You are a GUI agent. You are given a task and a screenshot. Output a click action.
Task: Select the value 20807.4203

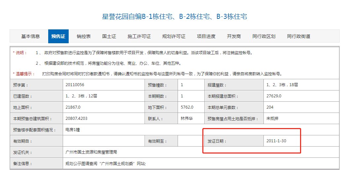[x=76, y=119]
